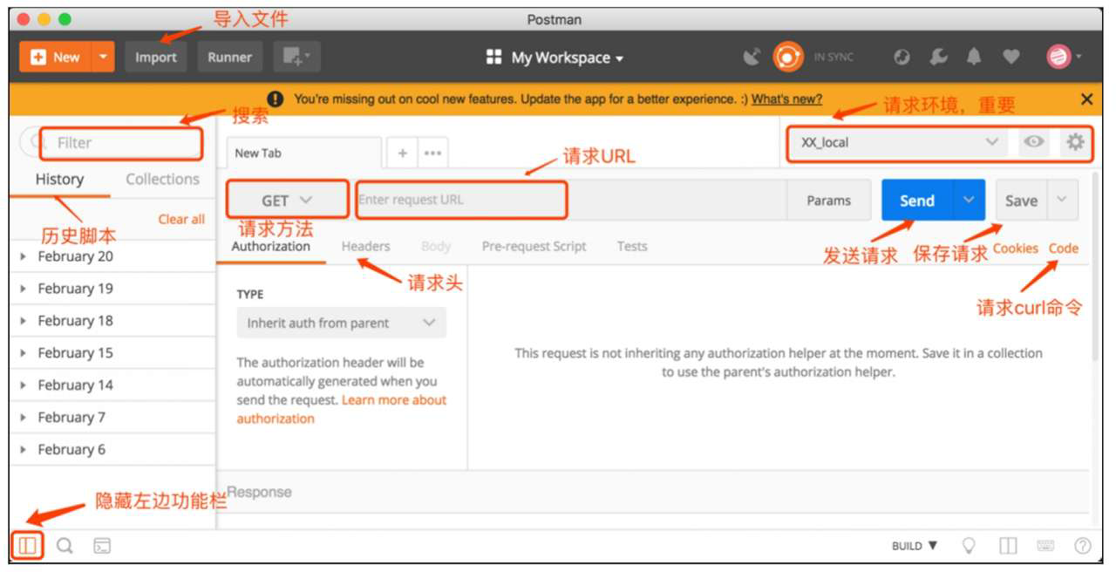Open the Postman console icon
The width and height of the screenshot is (1116, 572).
[x=102, y=546]
